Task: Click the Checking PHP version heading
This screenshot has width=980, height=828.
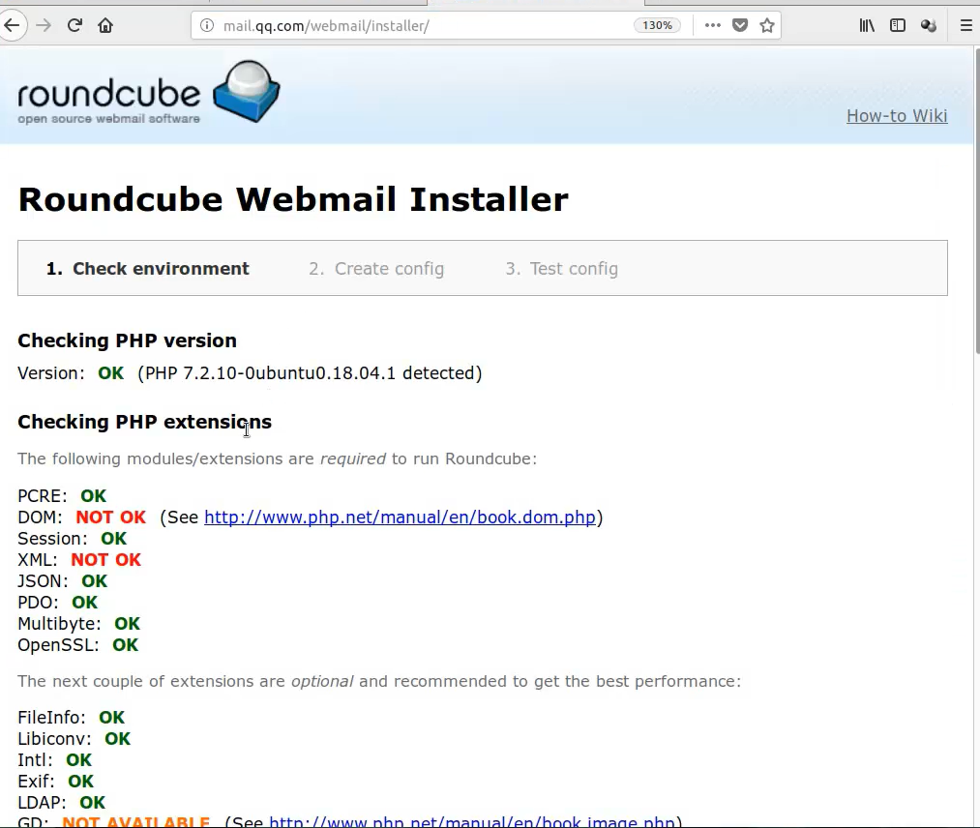Action: click(x=127, y=340)
